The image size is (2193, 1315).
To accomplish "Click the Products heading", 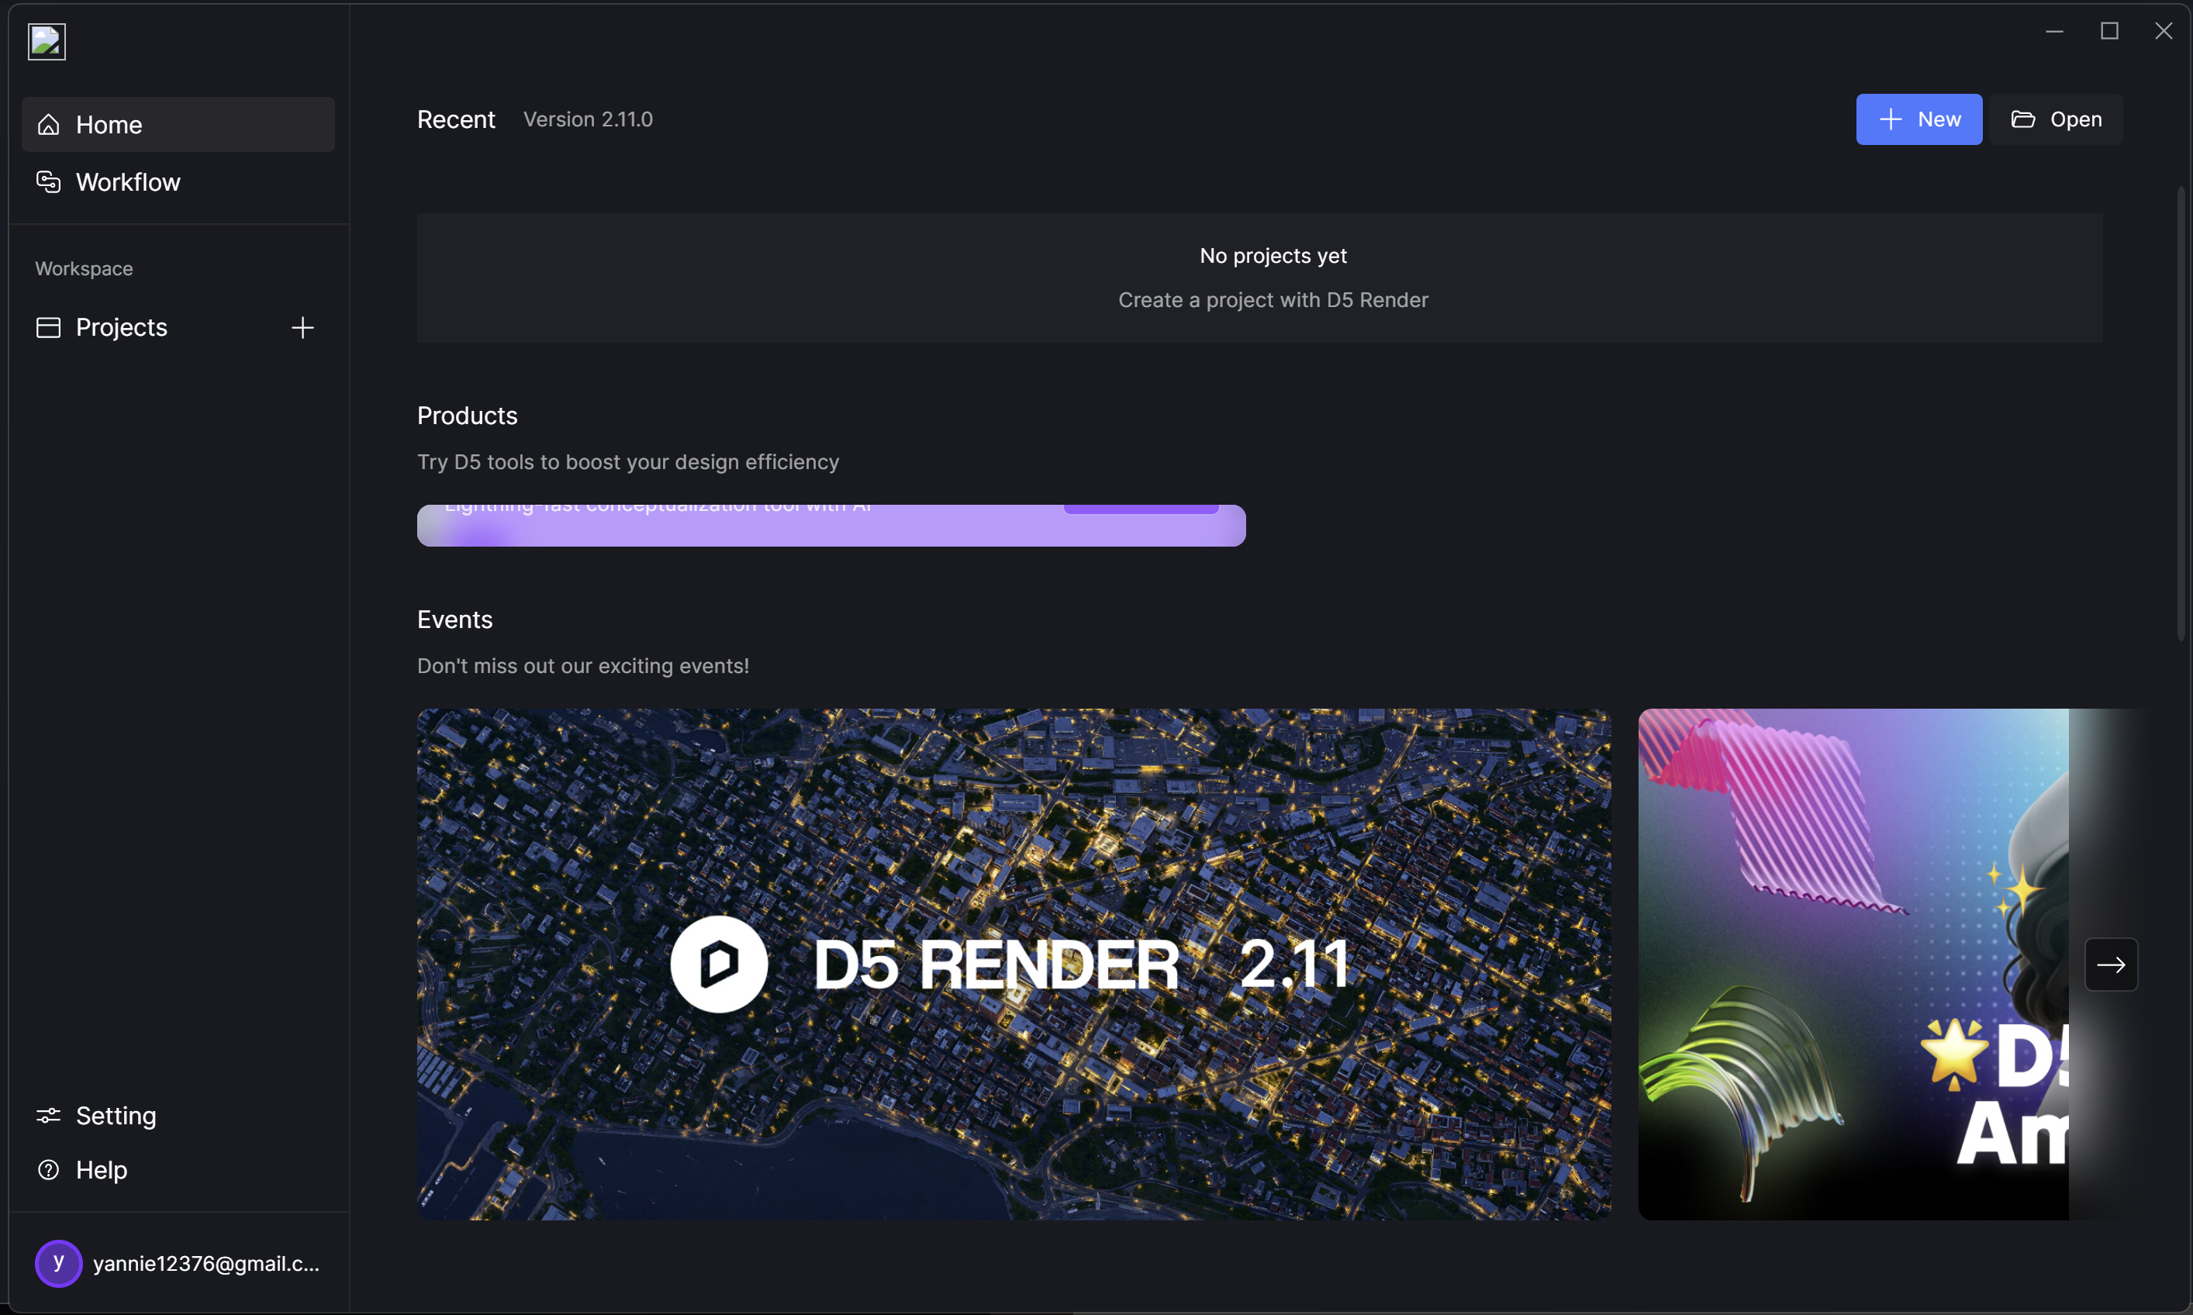I will point(467,416).
